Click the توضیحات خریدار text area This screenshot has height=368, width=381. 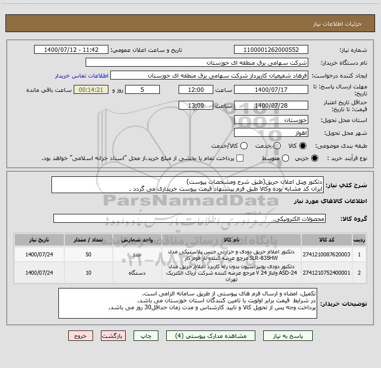coord(188,303)
